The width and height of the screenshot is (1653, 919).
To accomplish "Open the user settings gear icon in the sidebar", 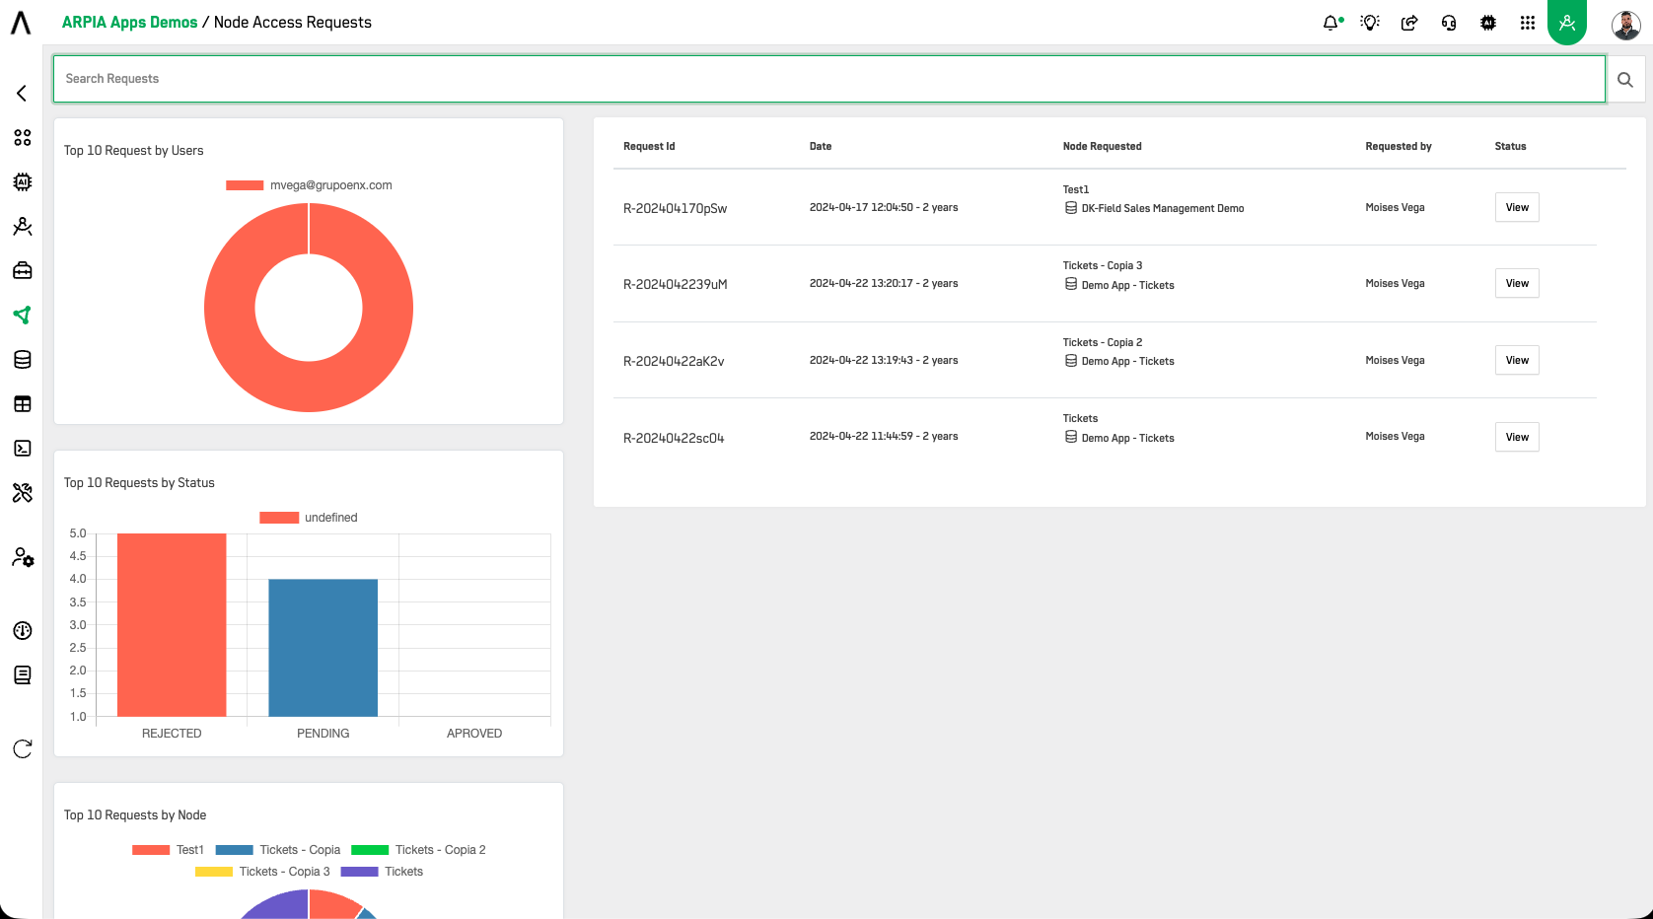I will pyautogui.click(x=23, y=557).
